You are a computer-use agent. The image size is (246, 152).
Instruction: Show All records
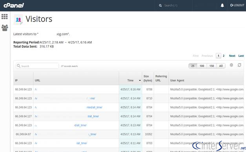[221, 66]
